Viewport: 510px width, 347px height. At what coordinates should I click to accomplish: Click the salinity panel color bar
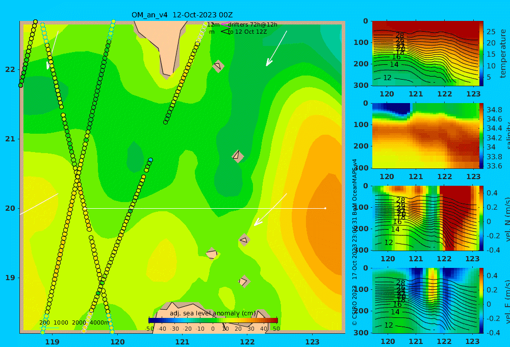[x=481, y=136]
